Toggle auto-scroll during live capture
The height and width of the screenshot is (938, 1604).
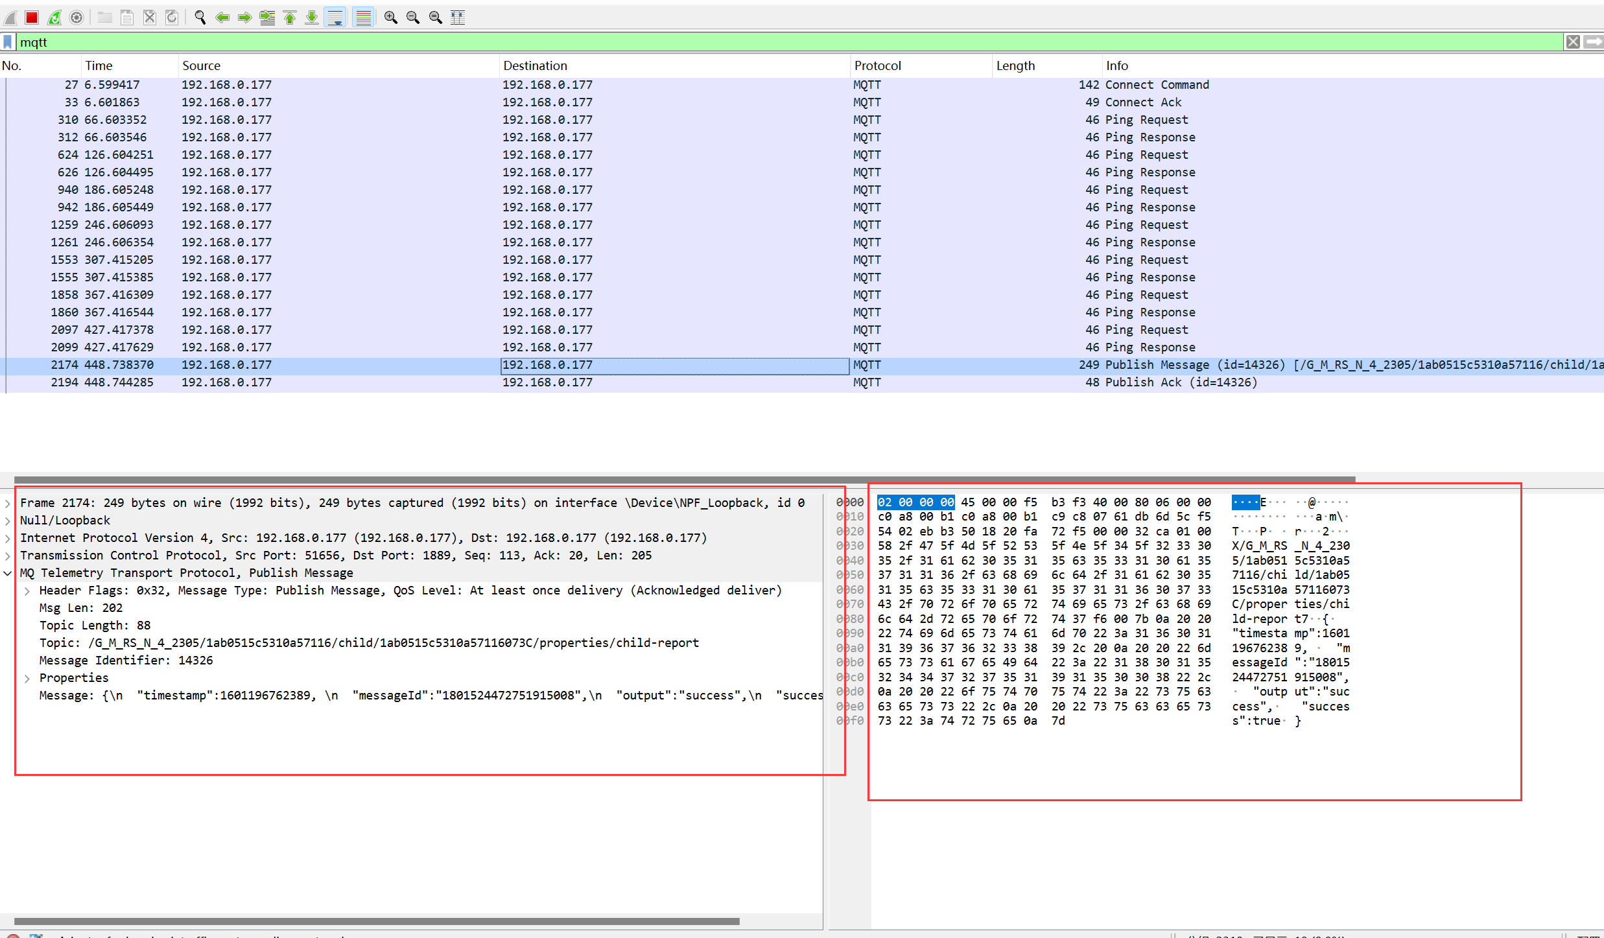click(335, 18)
